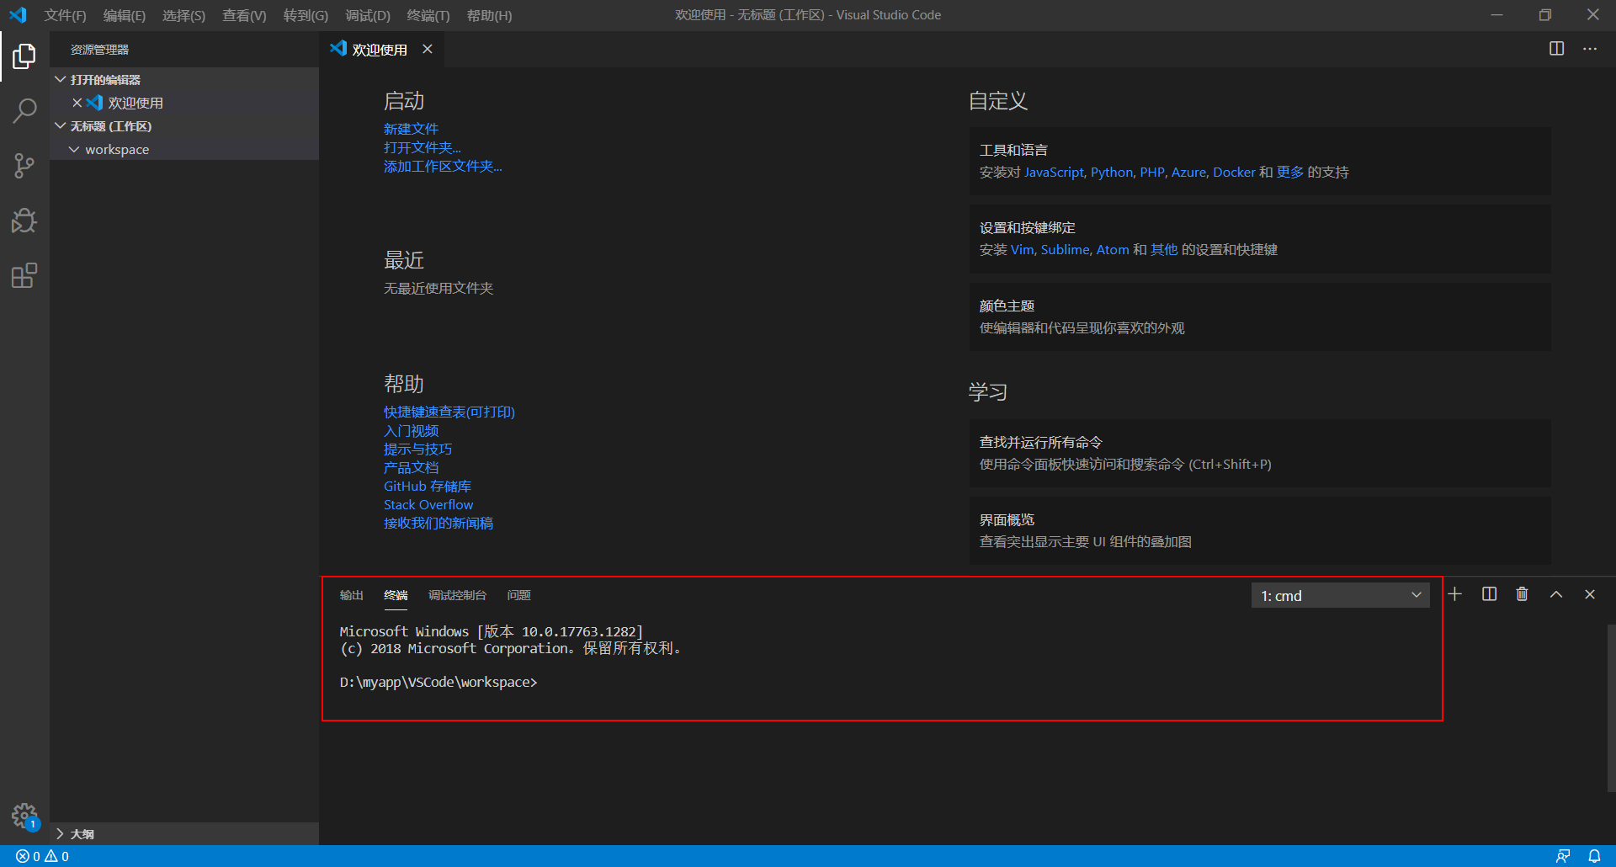Open the 文件(F) menu
Image resolution: width=1616 pixels, height=867 pixels.
(x=65, y=15)
